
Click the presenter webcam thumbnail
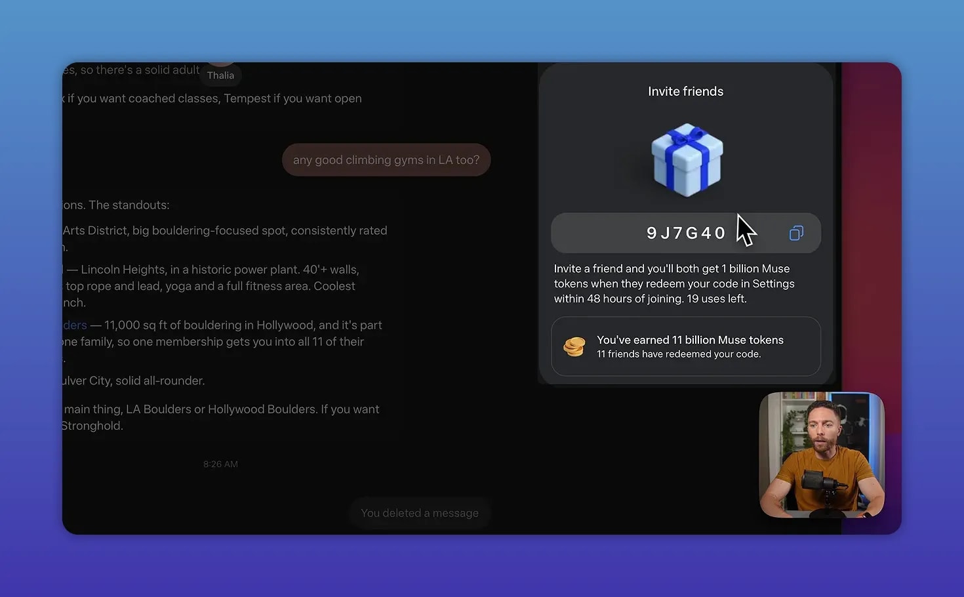coord(822,455)
